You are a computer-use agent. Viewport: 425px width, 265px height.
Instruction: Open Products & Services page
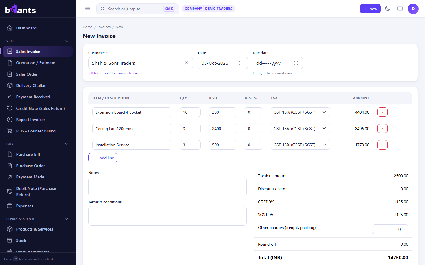[x=38, y=229]
